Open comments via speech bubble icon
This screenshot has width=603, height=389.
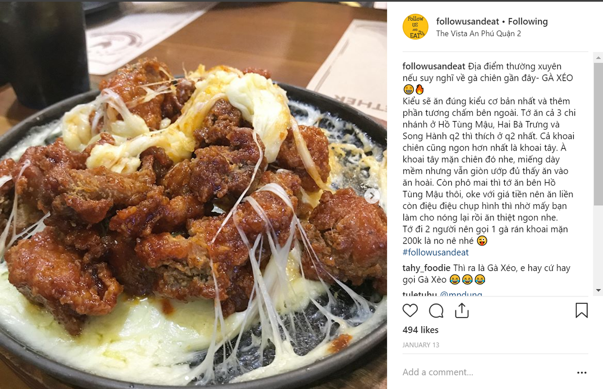point(436,311)
